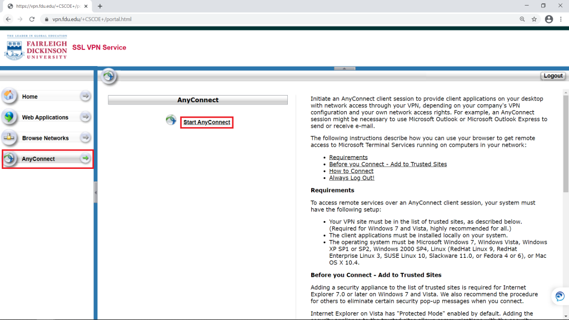Collapse the left sidebar with its handle
Screen dimensions: 569x320
[x=96, y=192]
